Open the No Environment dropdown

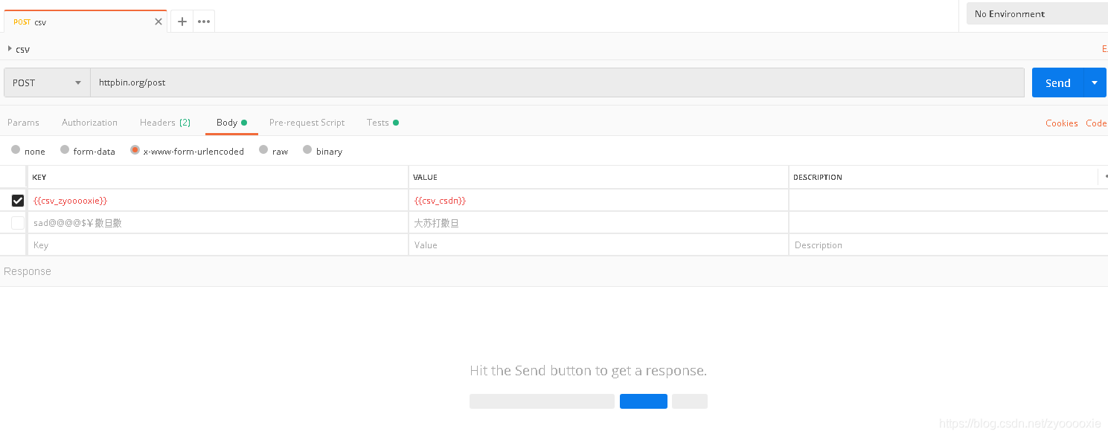point(1037,13)
